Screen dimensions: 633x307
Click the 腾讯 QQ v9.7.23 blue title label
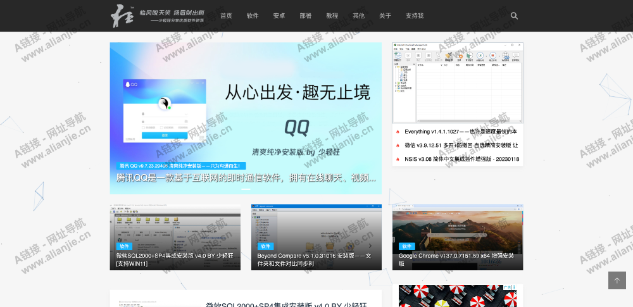coord(181,166)
